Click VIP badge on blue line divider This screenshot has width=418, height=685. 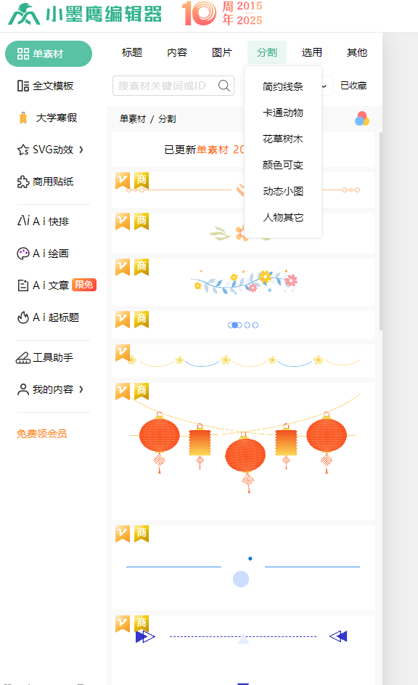pyautogui.click(x=123, y=534)
